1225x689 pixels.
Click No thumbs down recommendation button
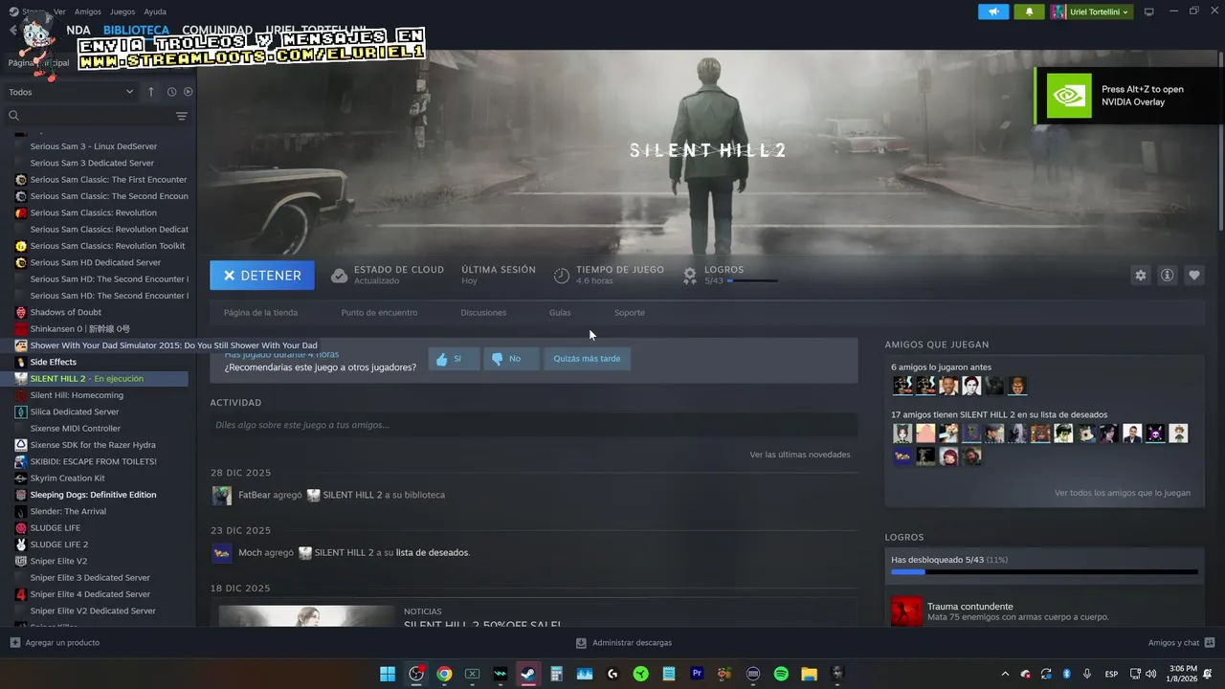pyautogui.click(x=511, y=359)
